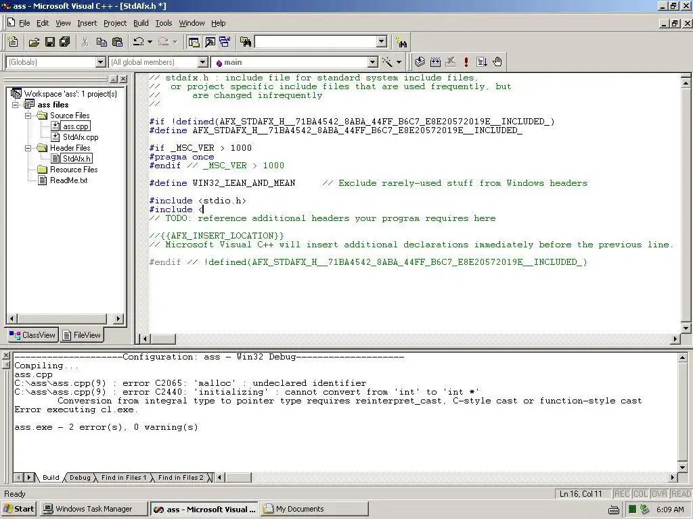Click the Undo arrow icon
693x519 pixels.
point(138,42)
